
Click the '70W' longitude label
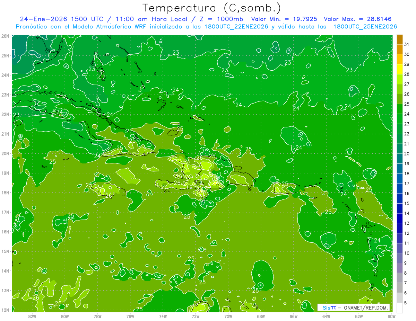[x=228, y=316]
